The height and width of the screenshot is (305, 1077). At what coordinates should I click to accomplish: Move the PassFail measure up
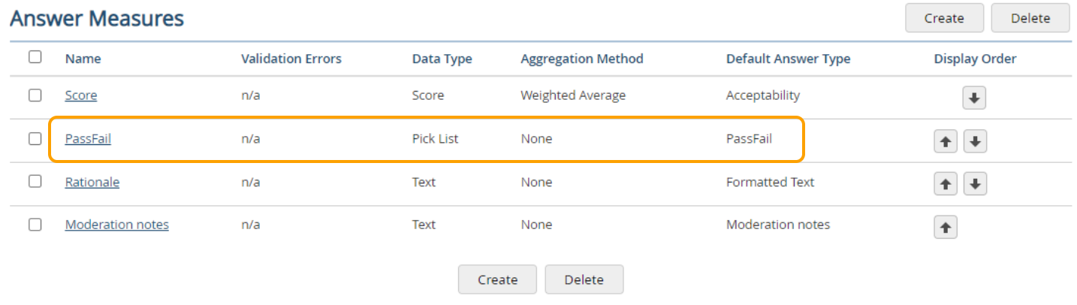(946, 140)
